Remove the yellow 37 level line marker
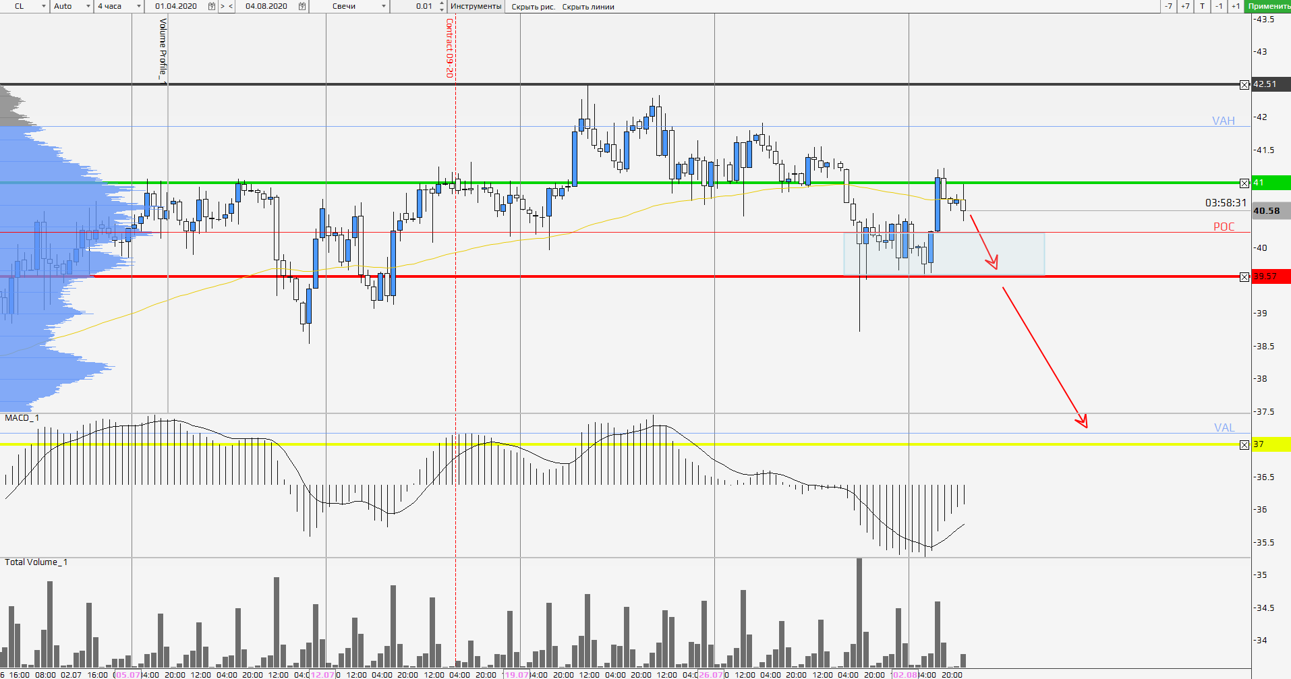Viewport: 1291px width, 679px height. [1244, 444]
